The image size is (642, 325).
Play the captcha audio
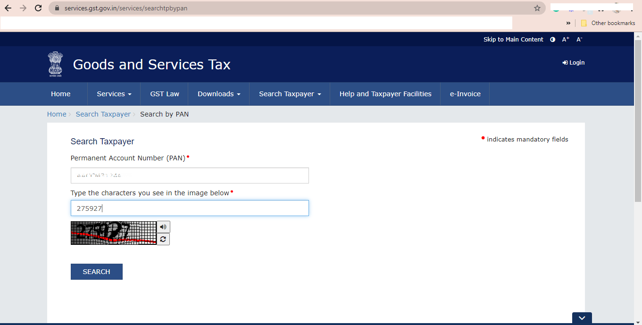[x=163, y=227]
